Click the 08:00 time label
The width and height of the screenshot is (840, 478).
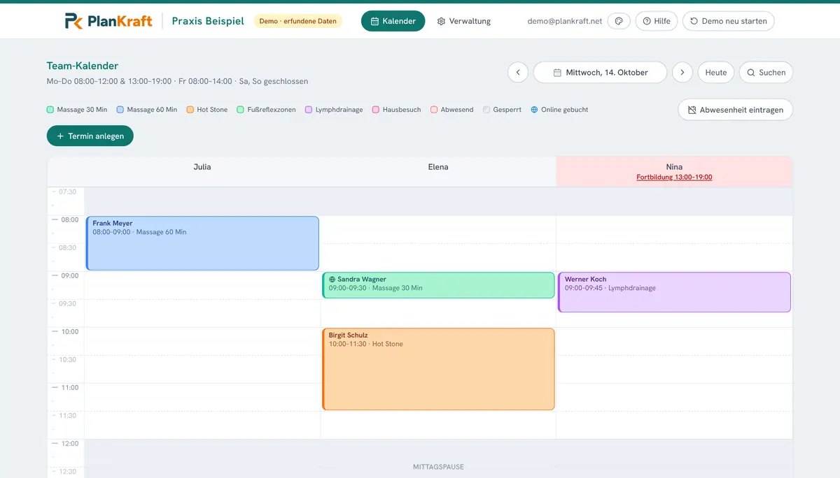(69, 219)
